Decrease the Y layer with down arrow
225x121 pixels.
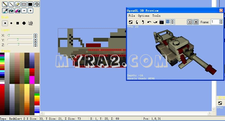(x=35, y=41)
